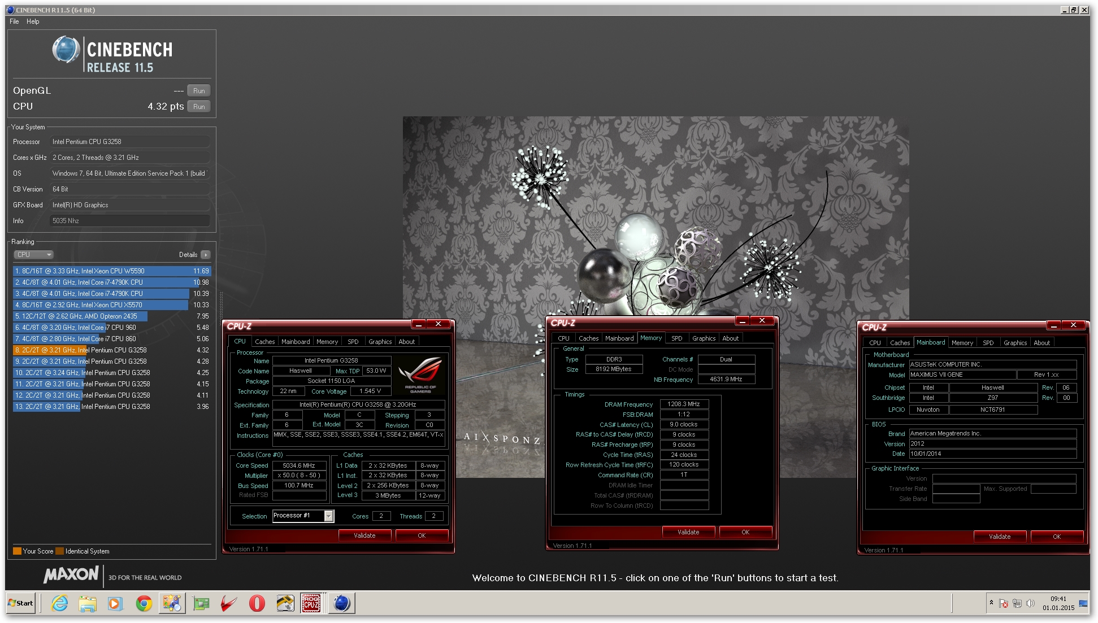Click the DRAM Frequency value 1208.3 MHz
Image resolution: width=1098 pixels, height=623 pixels.
(x=684, y=404)
